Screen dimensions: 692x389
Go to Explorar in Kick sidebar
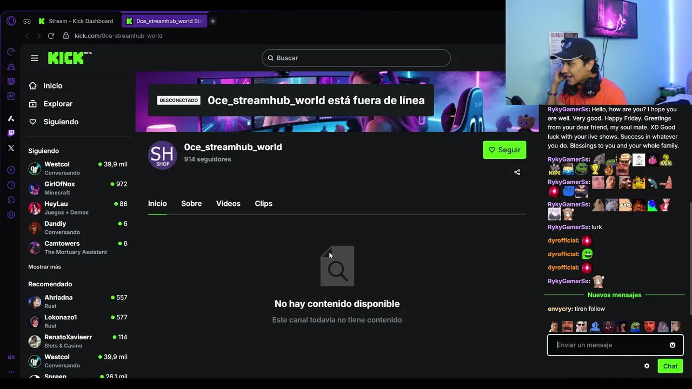51,104
